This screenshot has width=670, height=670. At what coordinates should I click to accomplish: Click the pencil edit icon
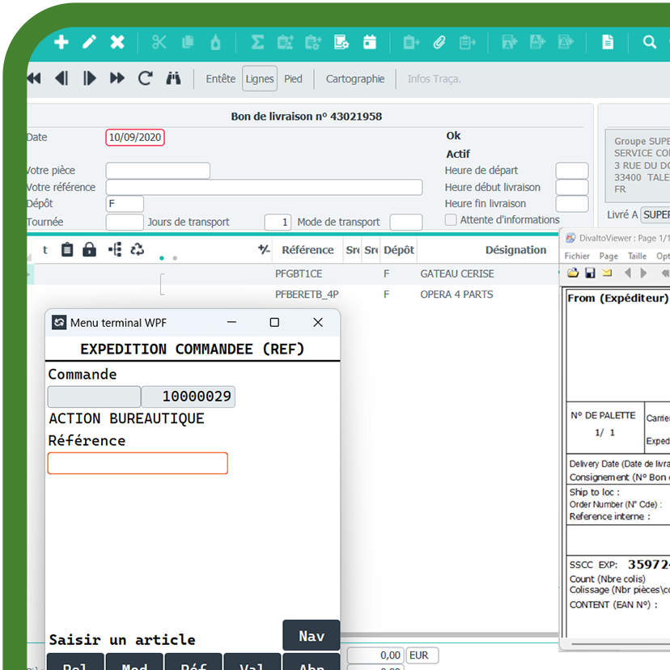tap(89, 42)
